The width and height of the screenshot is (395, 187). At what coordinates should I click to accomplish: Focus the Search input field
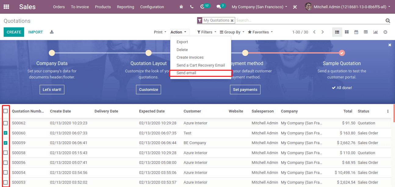(x=310, y=20)
